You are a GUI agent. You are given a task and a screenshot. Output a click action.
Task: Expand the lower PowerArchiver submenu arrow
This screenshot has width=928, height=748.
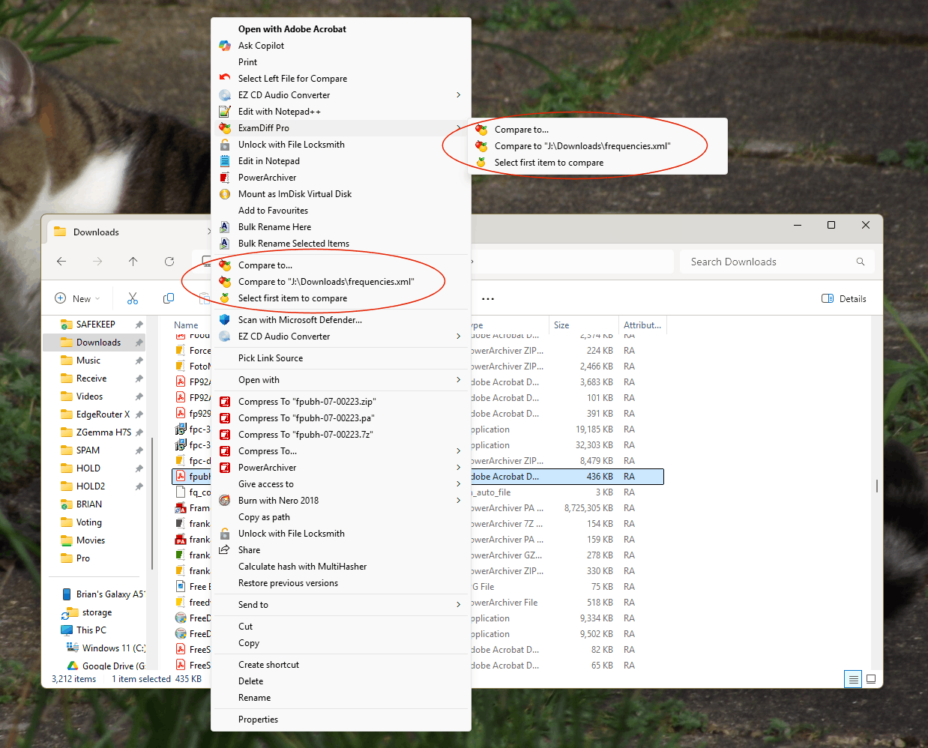click(x=458, y=468)
